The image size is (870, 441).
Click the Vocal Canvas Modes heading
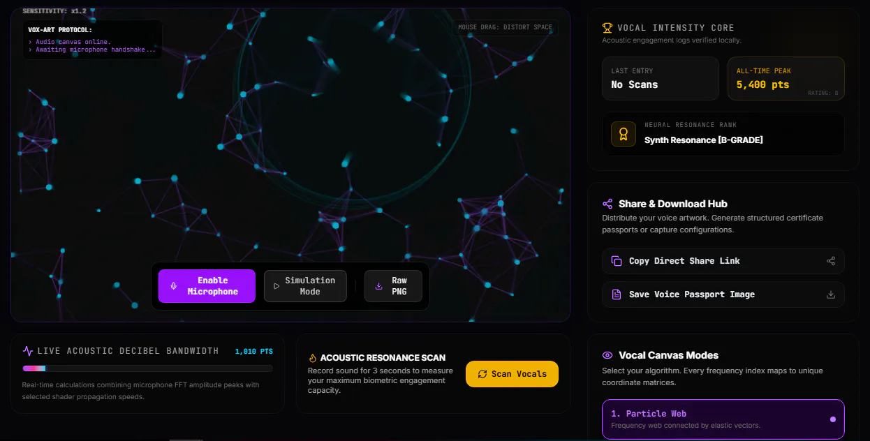coord(668,355)
